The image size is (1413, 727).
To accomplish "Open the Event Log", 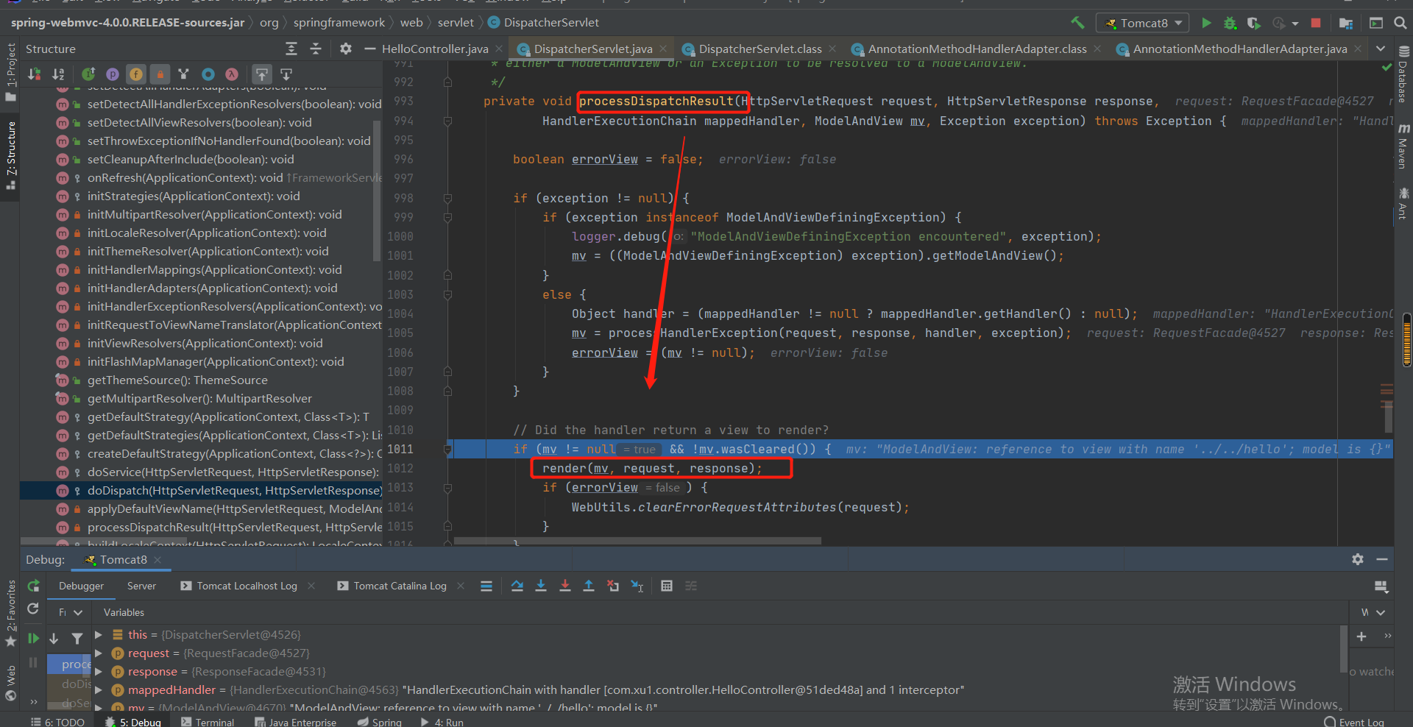I will 1354,722.
